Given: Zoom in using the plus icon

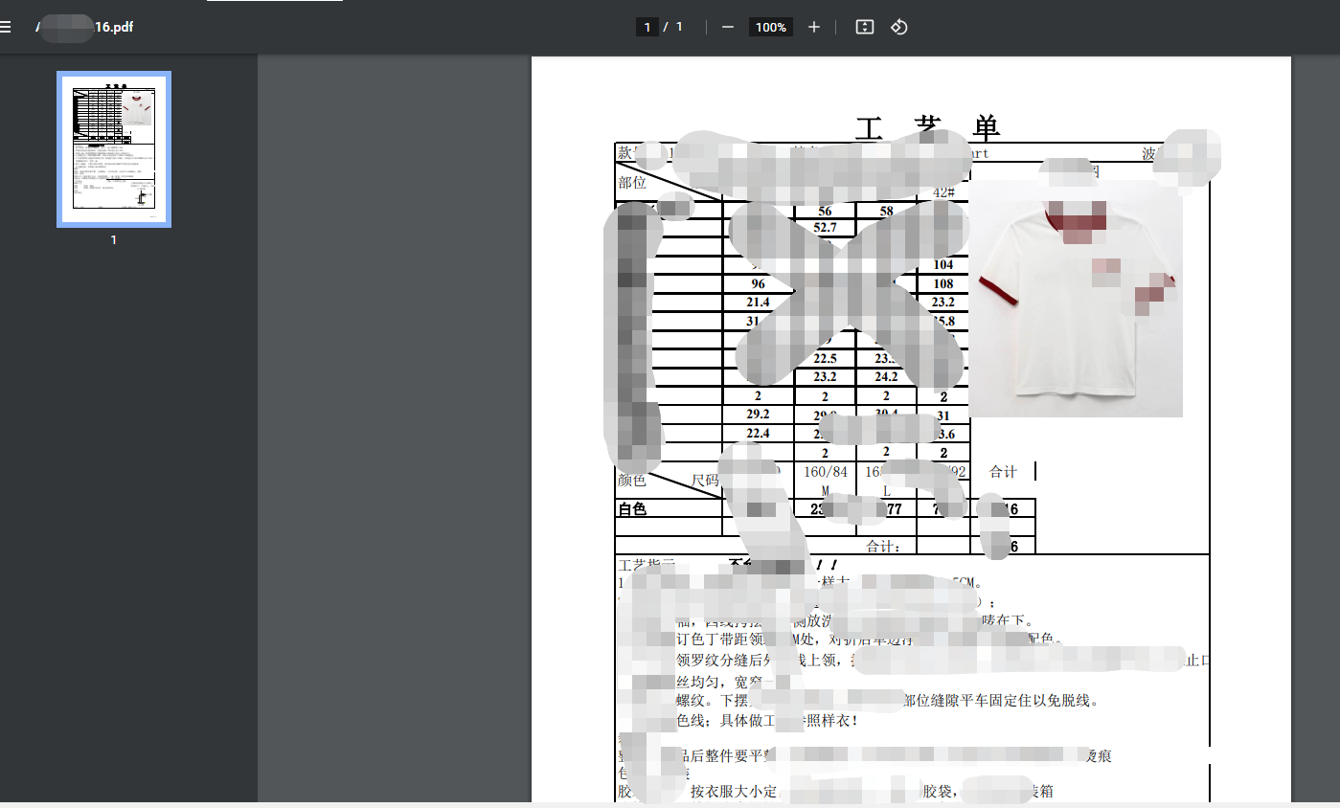Looking at the screenshot, I should click(x=814, y=27).
